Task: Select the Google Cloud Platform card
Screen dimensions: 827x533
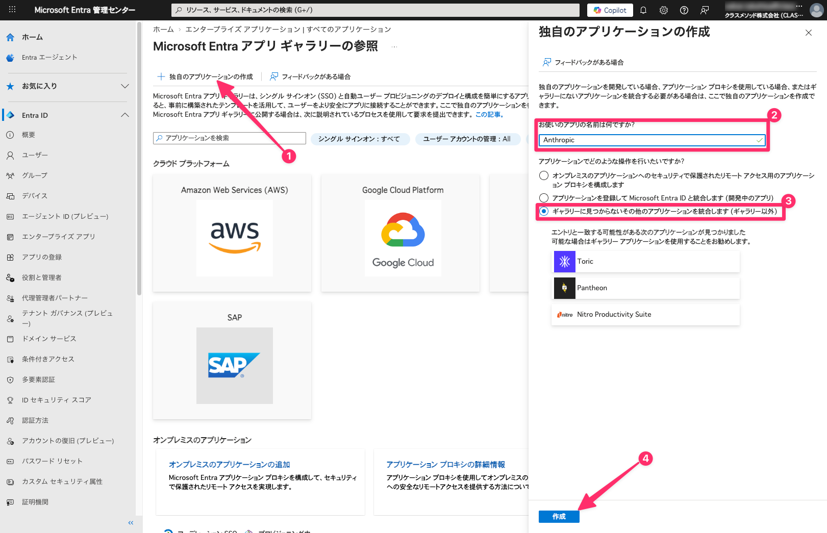Action: [x=400, y=233]
